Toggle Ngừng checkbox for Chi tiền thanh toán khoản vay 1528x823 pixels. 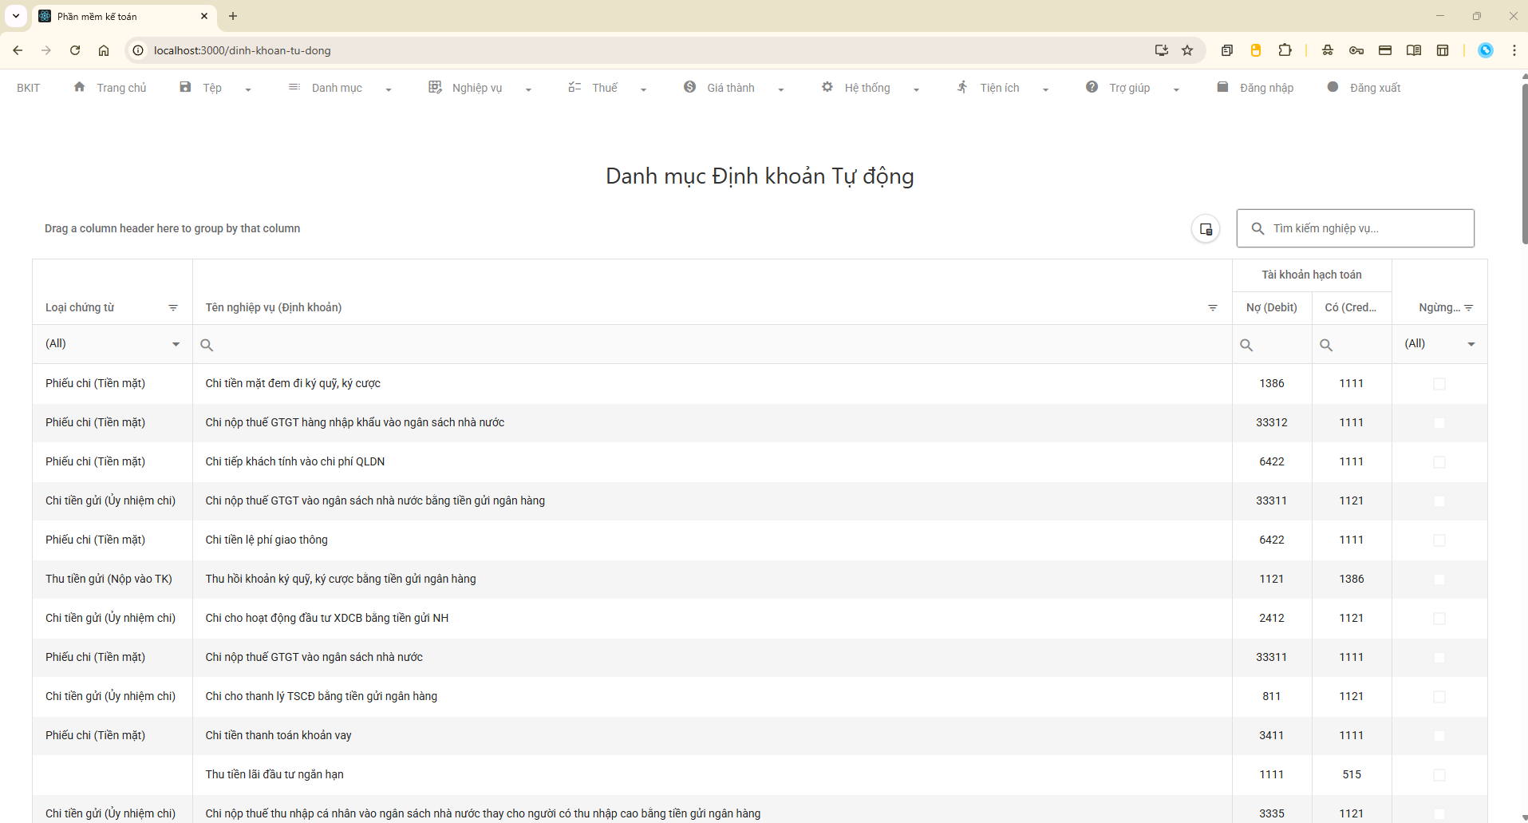tap(1439, 736)
